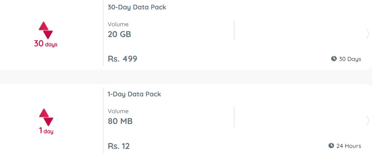Viewport: 372px width, 153px height.
Task: Expand the 1-Day Data Pack chevron
Action: coord(368,121)
